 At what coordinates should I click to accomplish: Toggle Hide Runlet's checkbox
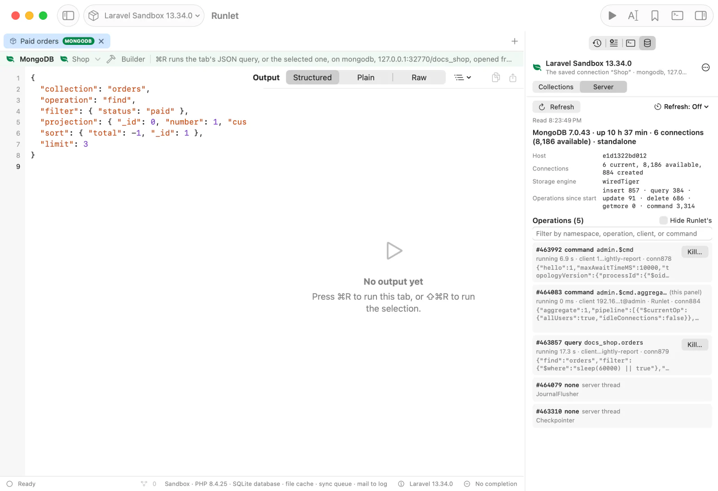pos(663,220)
